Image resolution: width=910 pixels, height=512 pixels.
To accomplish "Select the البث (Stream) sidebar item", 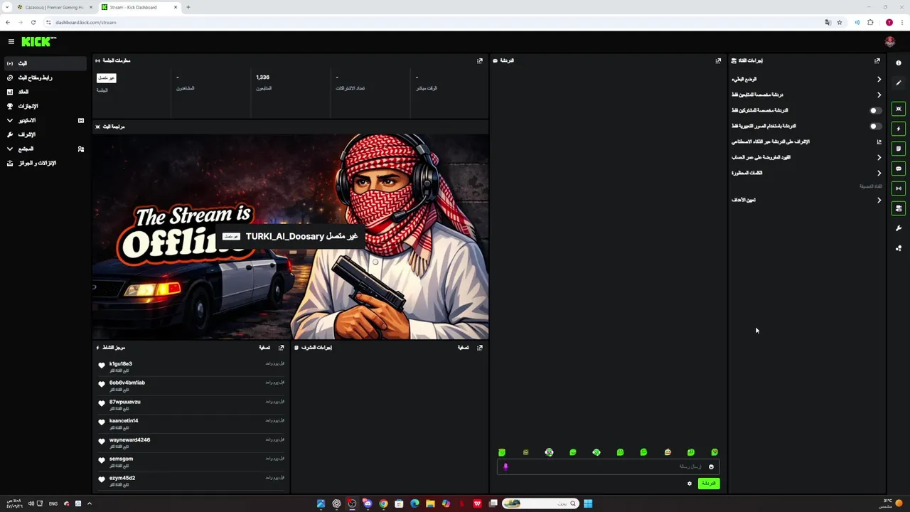I will (45, 63).
